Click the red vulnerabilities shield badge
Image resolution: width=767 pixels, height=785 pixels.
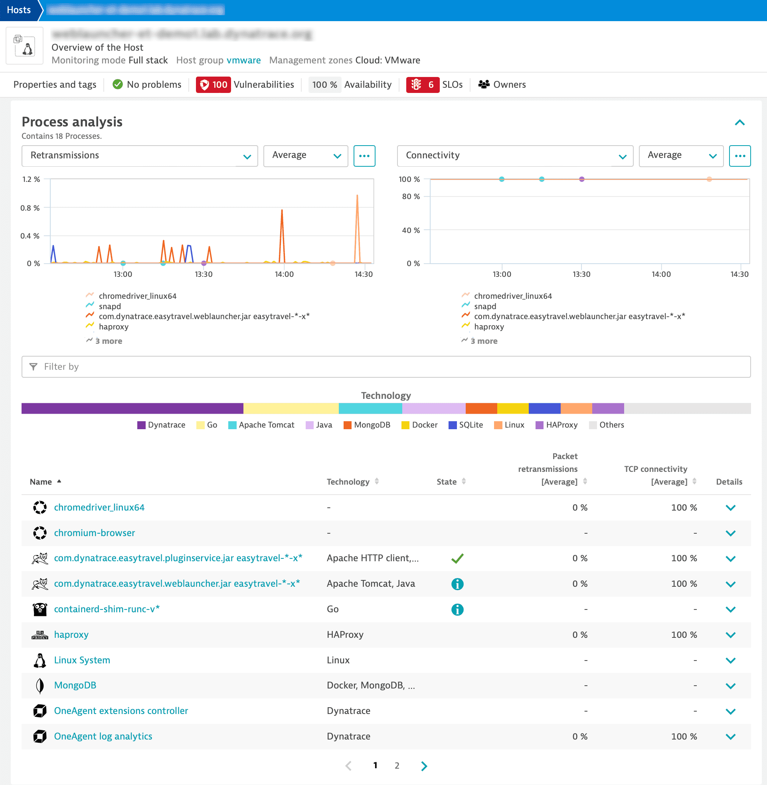[213, 85]
